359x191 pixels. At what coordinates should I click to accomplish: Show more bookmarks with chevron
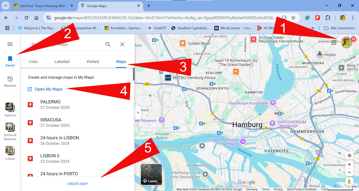tap(313, 28)
